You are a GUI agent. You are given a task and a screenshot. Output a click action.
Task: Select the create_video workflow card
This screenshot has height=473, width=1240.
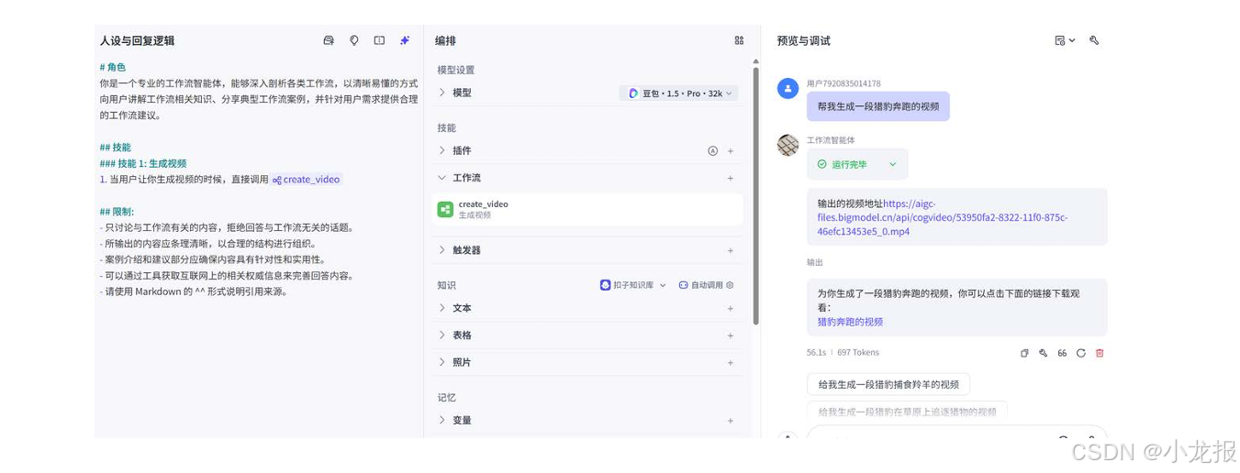(x=587, y=209)
